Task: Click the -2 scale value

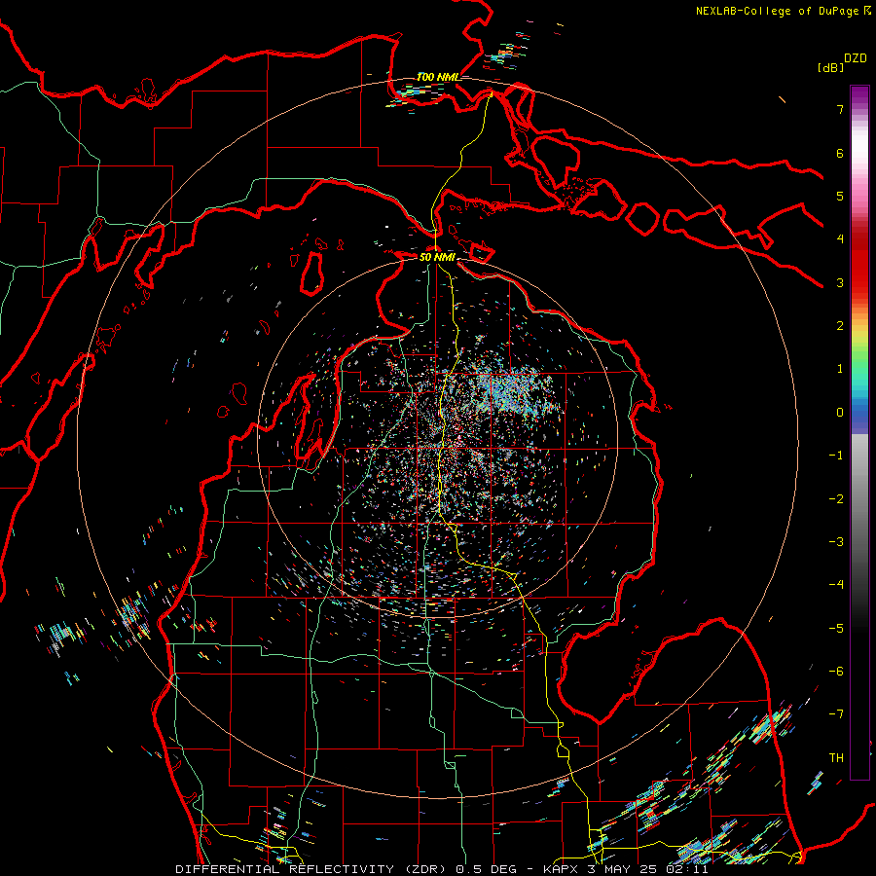Action: pos(836,499)
